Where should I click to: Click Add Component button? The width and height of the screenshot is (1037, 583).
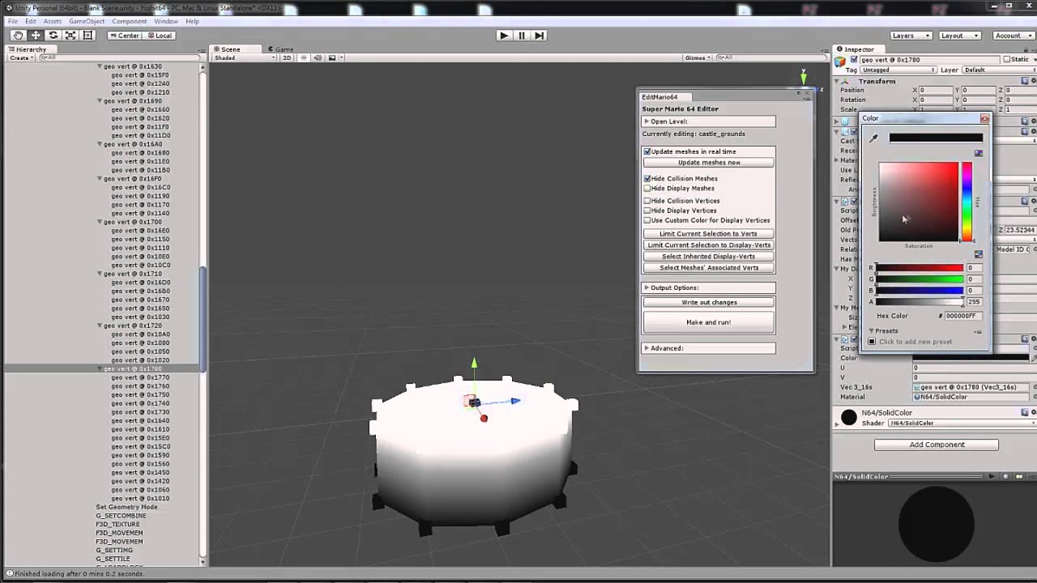coord(937,445)
